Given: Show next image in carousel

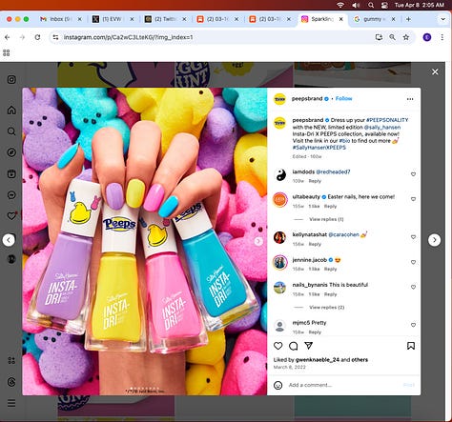Looking at the screenshot, I should (258, 241).
